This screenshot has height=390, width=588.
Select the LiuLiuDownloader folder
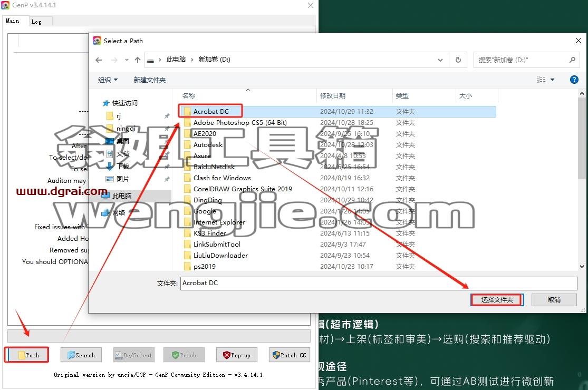[220, 256]
